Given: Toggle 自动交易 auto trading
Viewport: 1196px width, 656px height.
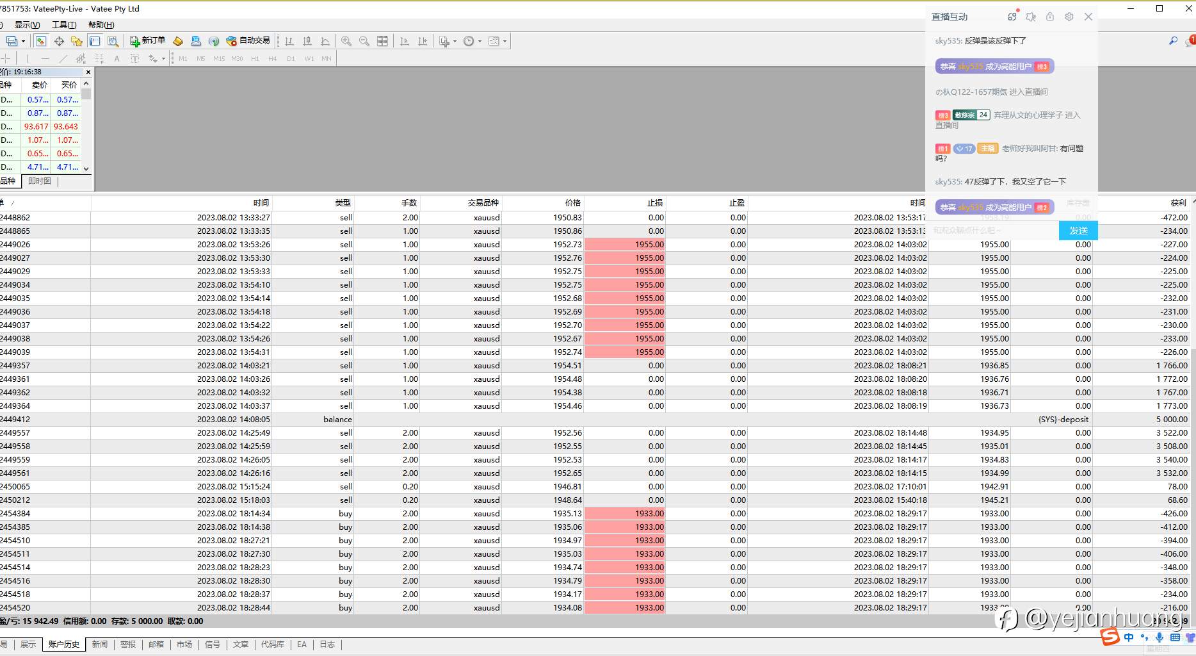Looking at the screenshot, I should [248, 41].
